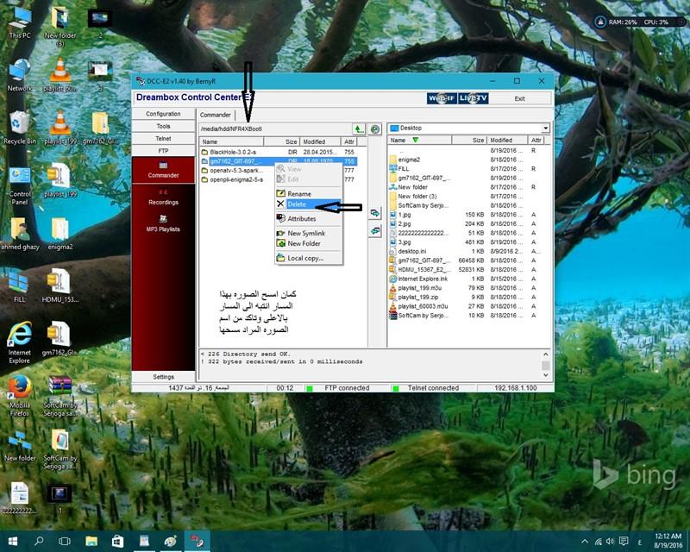Open taskbar search icon
This screenshot has height=552, width=690.
(x=39, y=542)
